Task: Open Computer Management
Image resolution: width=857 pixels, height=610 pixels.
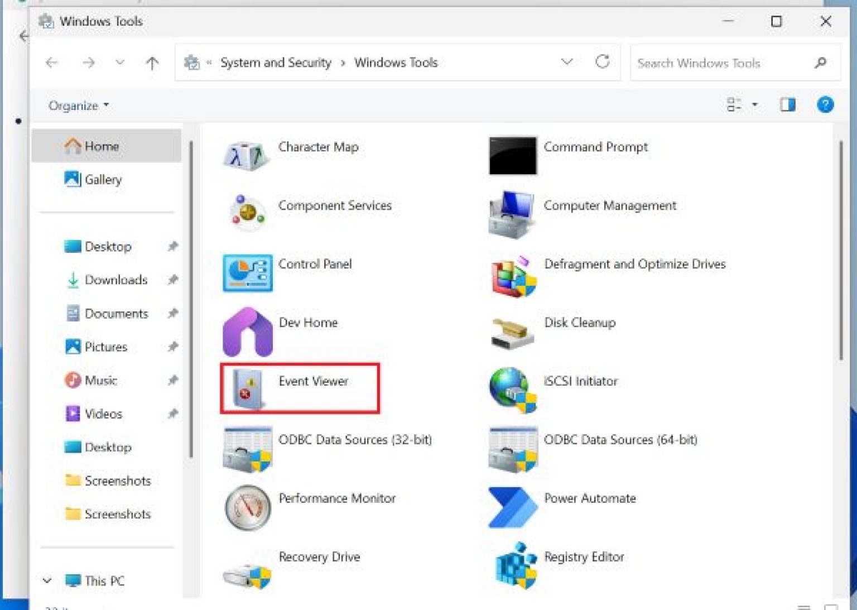Action: (609, 205)
